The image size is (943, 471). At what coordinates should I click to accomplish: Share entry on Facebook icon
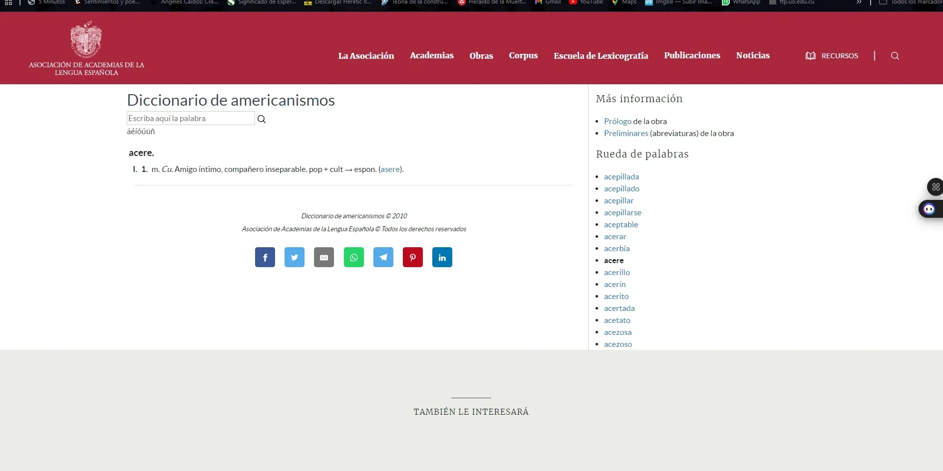point(265,257)
